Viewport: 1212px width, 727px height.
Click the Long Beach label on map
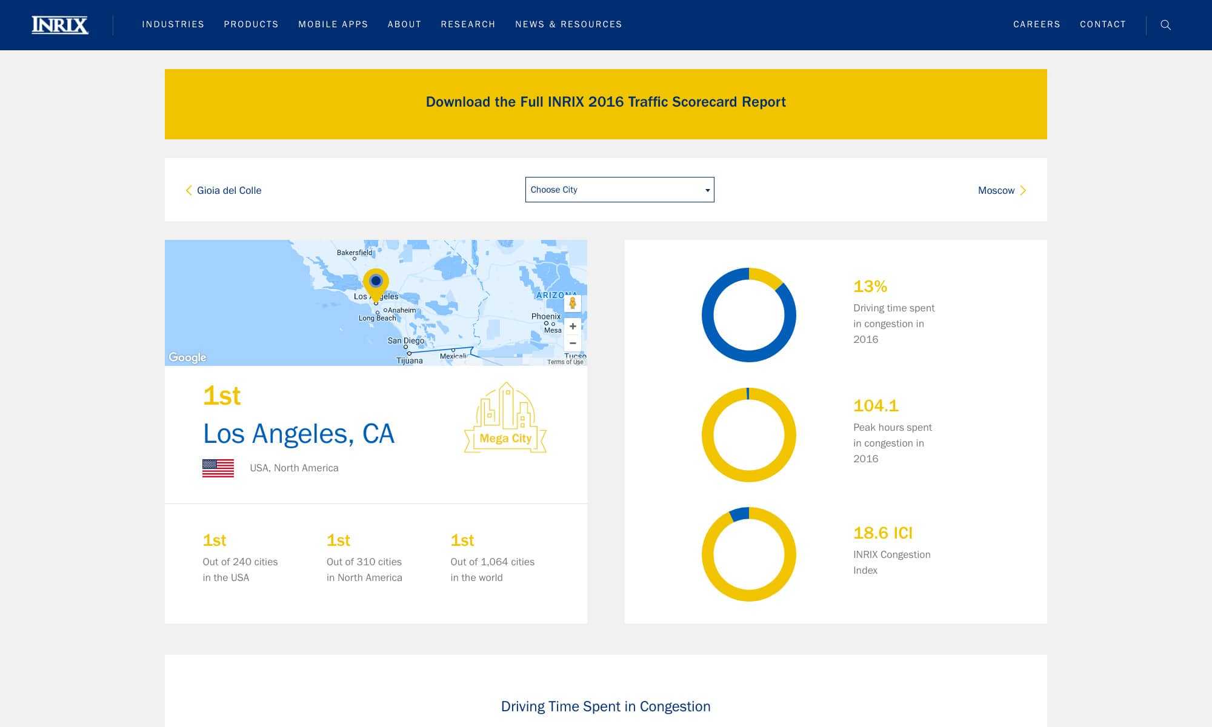[x=377, y=318]
